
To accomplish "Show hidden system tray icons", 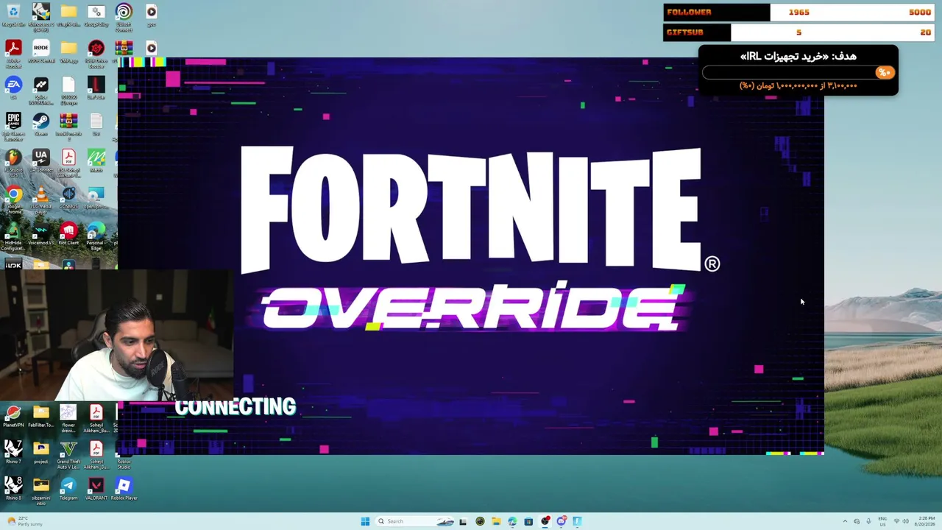I will (845, 521).
